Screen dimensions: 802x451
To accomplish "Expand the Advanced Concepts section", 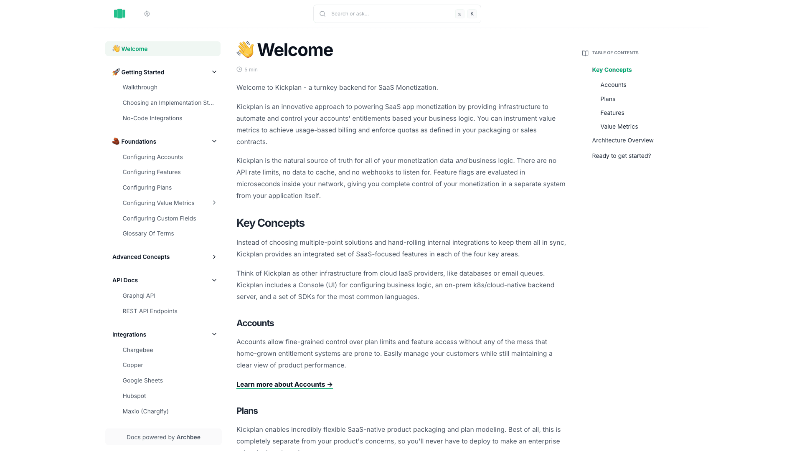I will (214, 257).
